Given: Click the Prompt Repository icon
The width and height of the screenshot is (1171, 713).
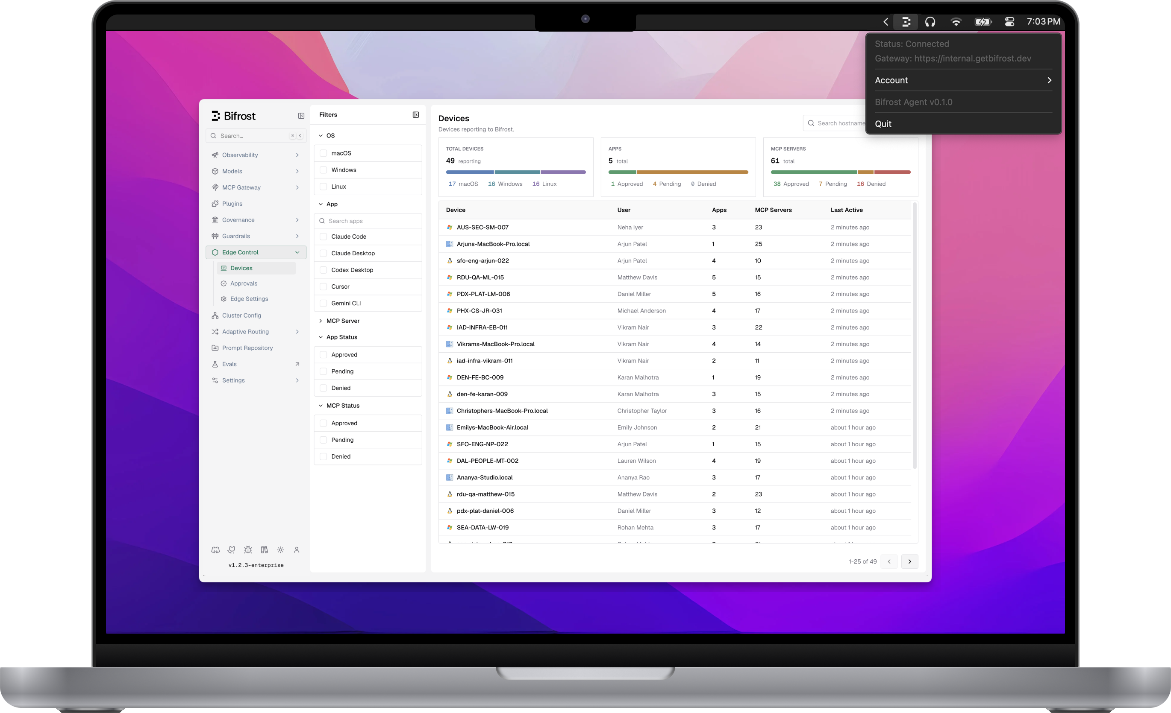Looking at the screenshot, I should (x=215, y=348).
